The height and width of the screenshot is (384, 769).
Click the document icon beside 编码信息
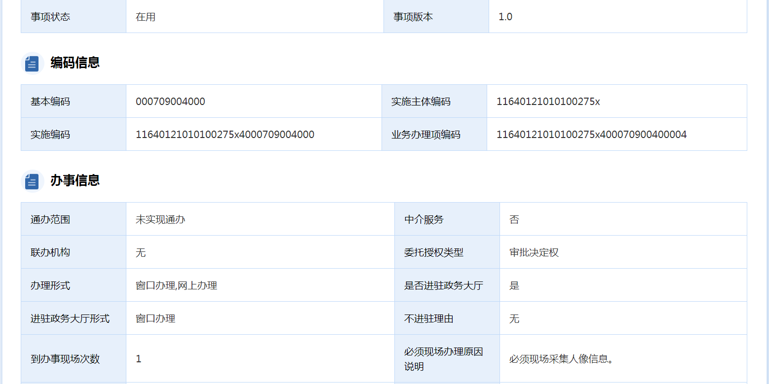[32, 63]
